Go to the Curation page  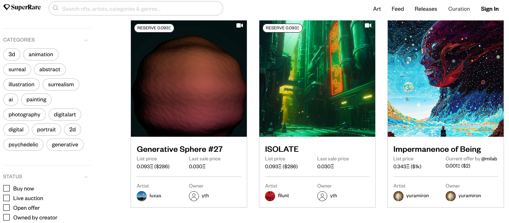point(459,9)
